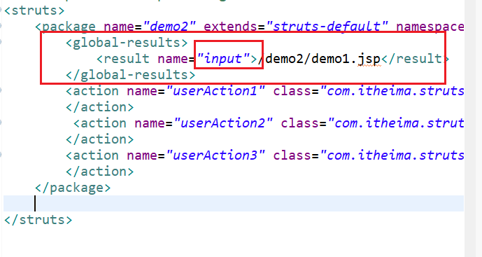Click the "struts-default" extends value
The image size is (482, 257).
327,27
